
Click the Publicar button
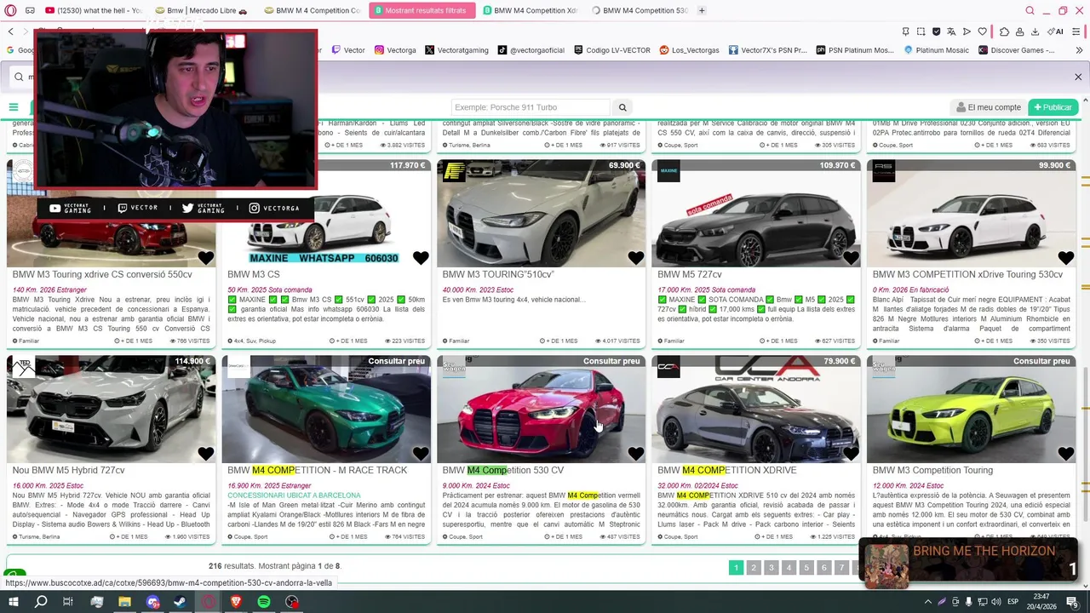(1052, 107)
